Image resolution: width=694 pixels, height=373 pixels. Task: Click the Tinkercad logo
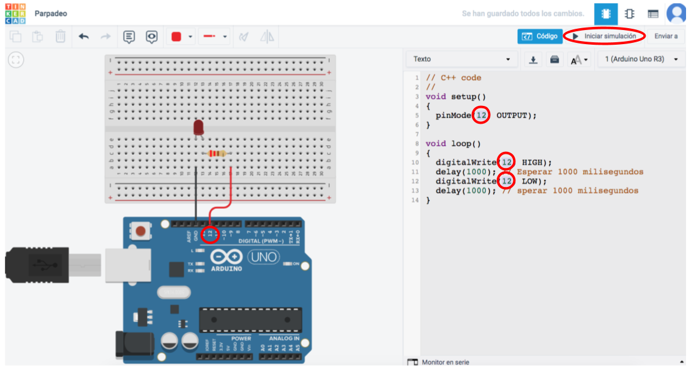[x=15, y=13]
